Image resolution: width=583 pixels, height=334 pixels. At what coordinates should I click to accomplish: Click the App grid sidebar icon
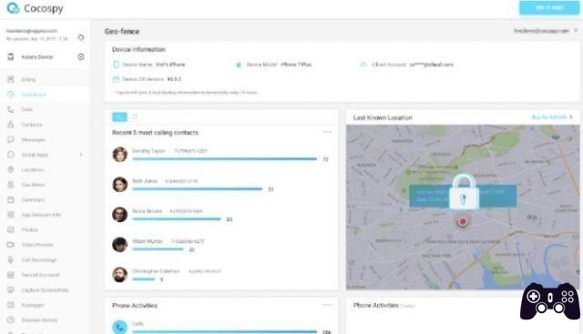coord(11,215)
